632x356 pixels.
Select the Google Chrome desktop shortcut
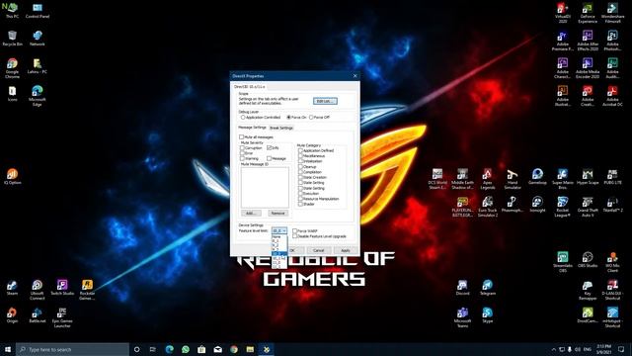[12, 68]
